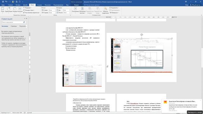The image size is (203, 114).
Task: Click the 'Что вы хотите сделать' search box
Action: tap(92, 5)
